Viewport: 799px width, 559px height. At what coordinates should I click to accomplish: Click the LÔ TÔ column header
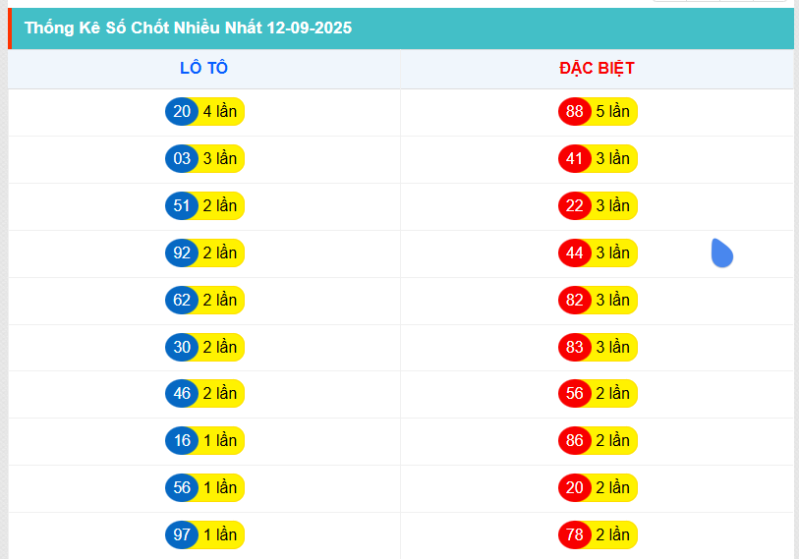pyautogui.click(x=203, y=69)
